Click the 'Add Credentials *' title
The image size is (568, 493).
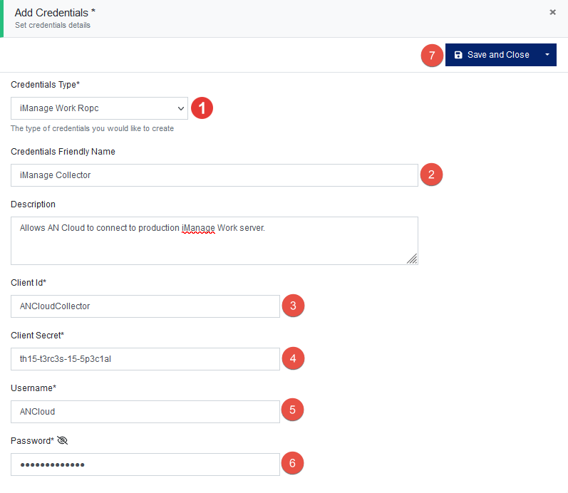pyautogui.click(x=55, y=13)
